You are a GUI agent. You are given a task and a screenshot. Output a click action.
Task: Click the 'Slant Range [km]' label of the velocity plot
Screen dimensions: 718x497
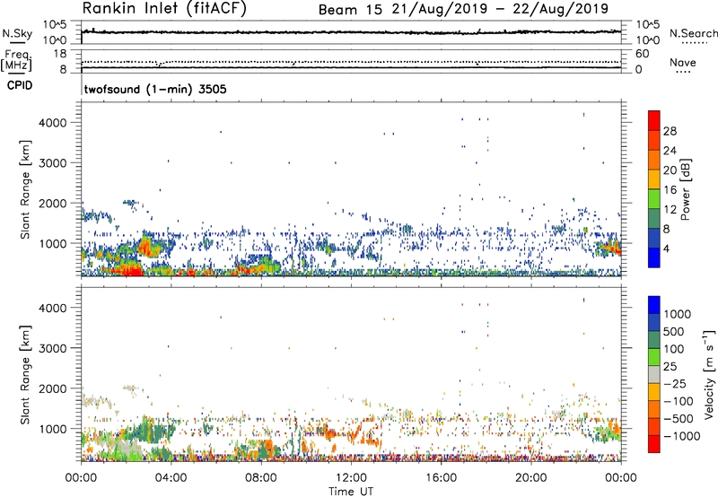point(25,375)
